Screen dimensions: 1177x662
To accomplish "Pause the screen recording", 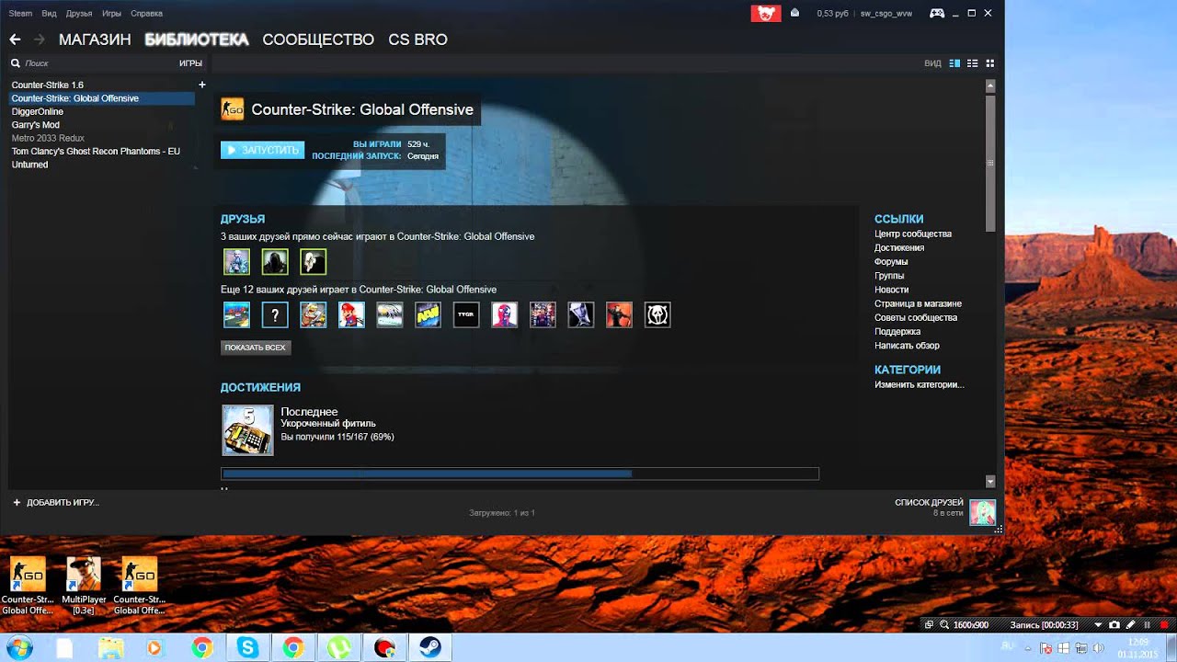I will click(1148, 625).
